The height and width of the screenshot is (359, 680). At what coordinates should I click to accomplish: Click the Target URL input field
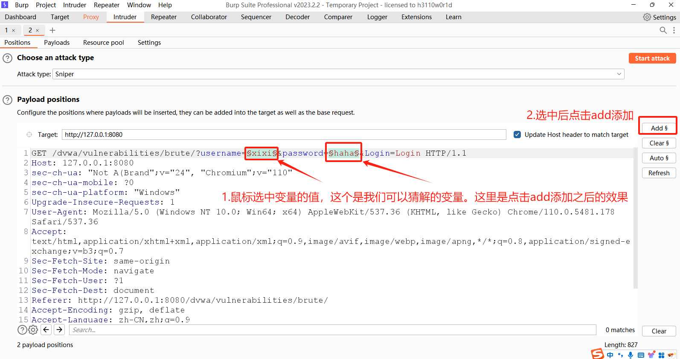point(284,135)
